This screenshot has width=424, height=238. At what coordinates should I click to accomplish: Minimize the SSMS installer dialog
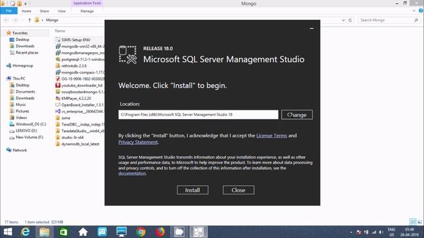(311, 28)
